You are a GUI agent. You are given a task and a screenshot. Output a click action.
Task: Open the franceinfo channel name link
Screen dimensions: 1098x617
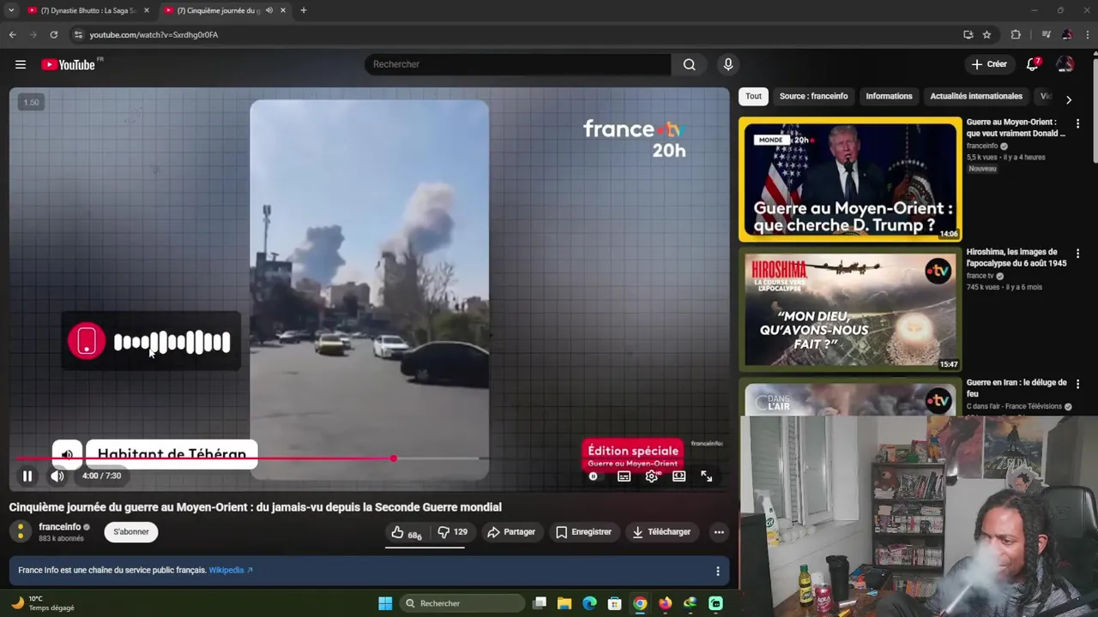tap(59, 527)
